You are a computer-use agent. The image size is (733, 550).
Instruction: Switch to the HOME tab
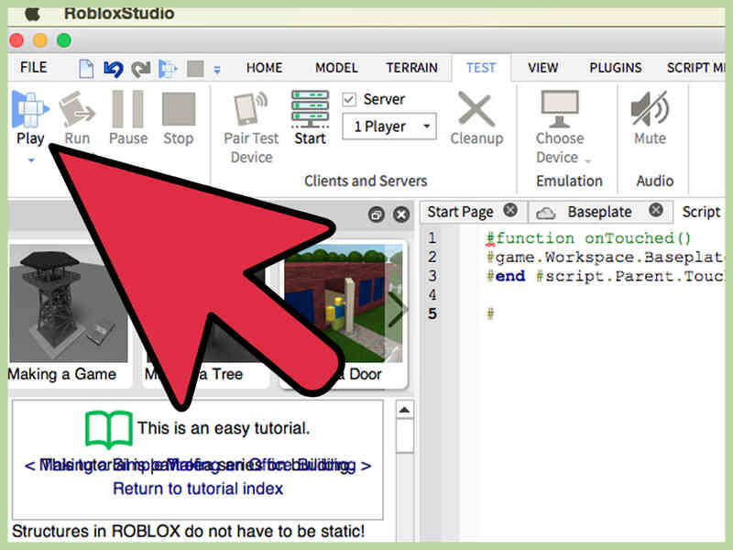pyautogui.click(x=264, y=68)
